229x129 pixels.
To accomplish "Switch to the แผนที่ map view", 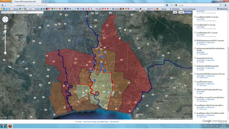I will pos(181,12).
